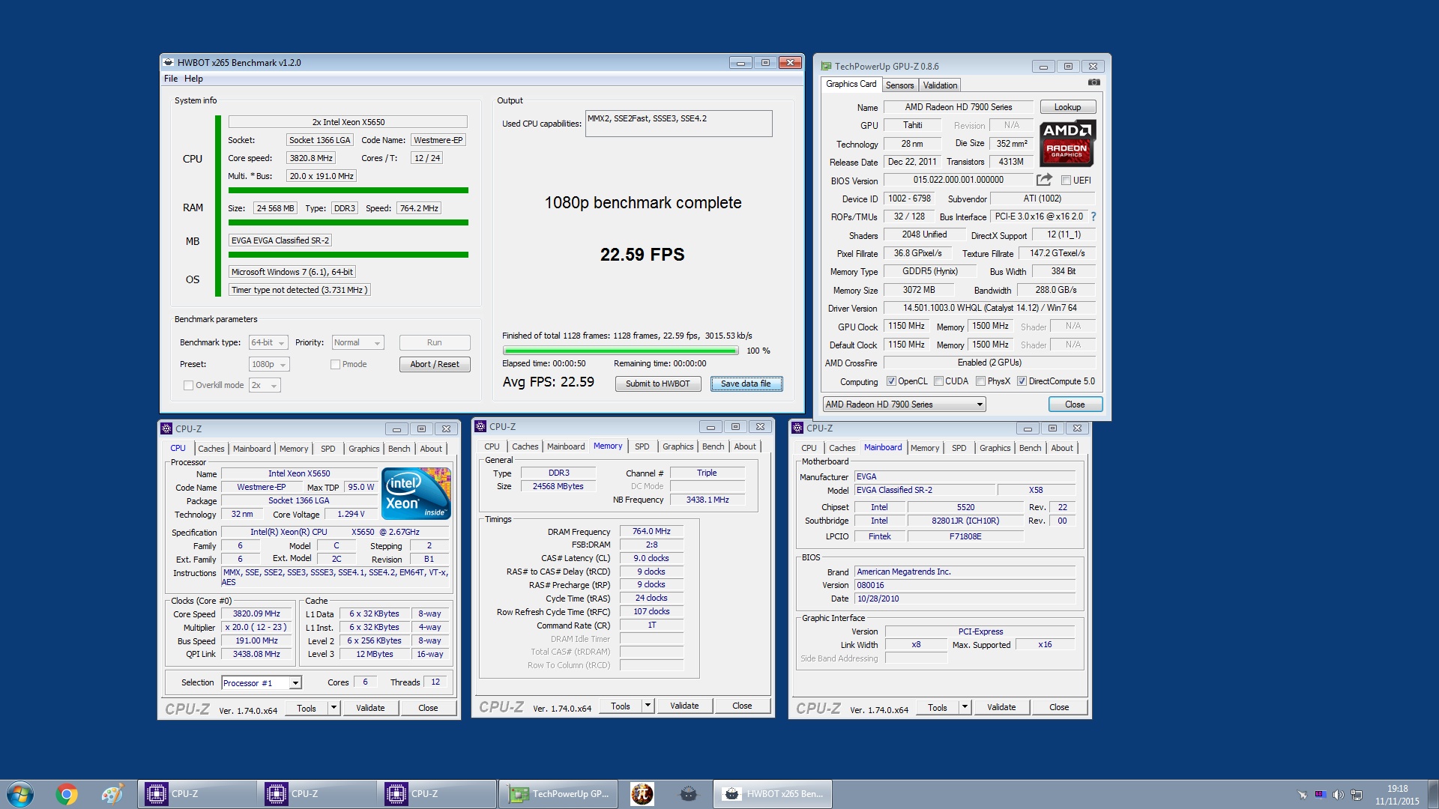Toggle the CUDA checkbox

point(938,381)
